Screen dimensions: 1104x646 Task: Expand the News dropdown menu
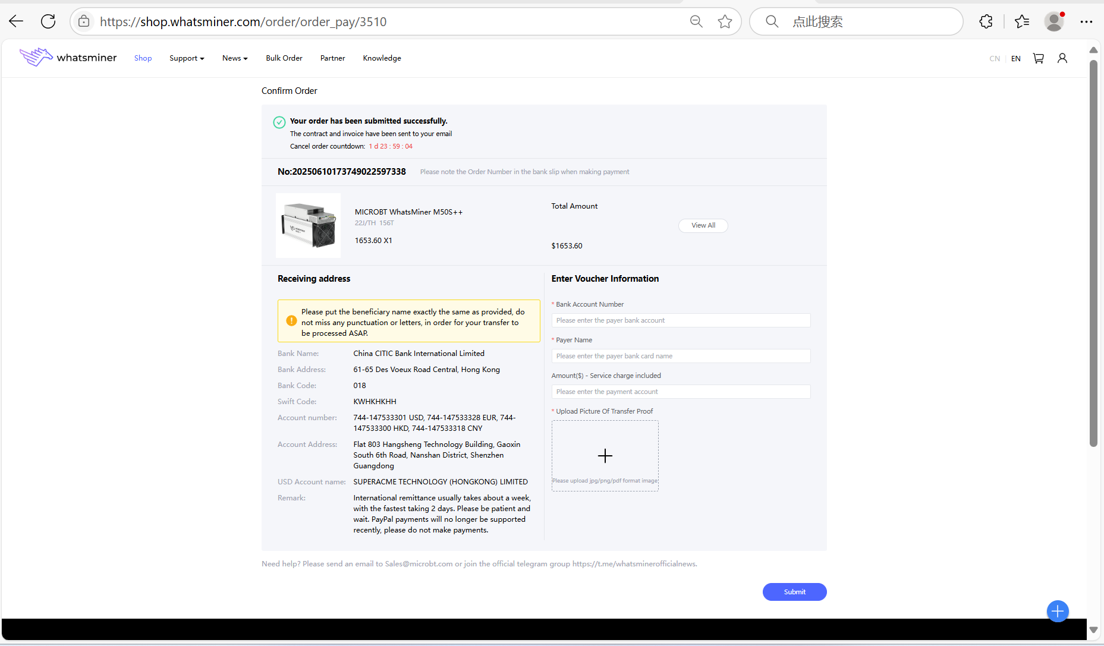[x=235, y=58]
